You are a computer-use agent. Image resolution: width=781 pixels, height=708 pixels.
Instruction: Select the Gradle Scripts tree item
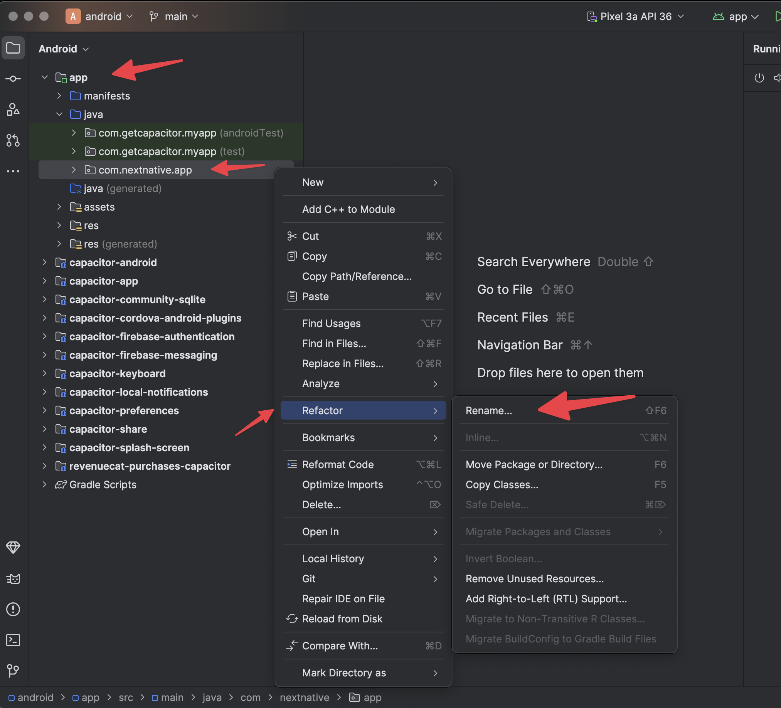click(x=102, y=484)
